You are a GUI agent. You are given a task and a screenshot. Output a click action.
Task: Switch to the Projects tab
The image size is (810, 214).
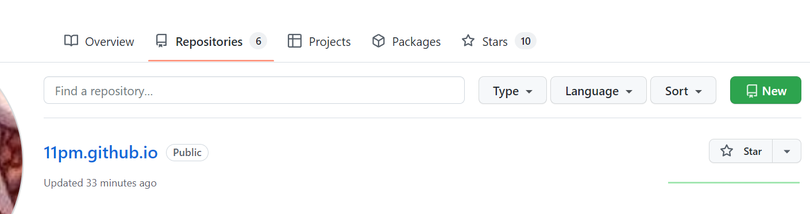[319, 41]
